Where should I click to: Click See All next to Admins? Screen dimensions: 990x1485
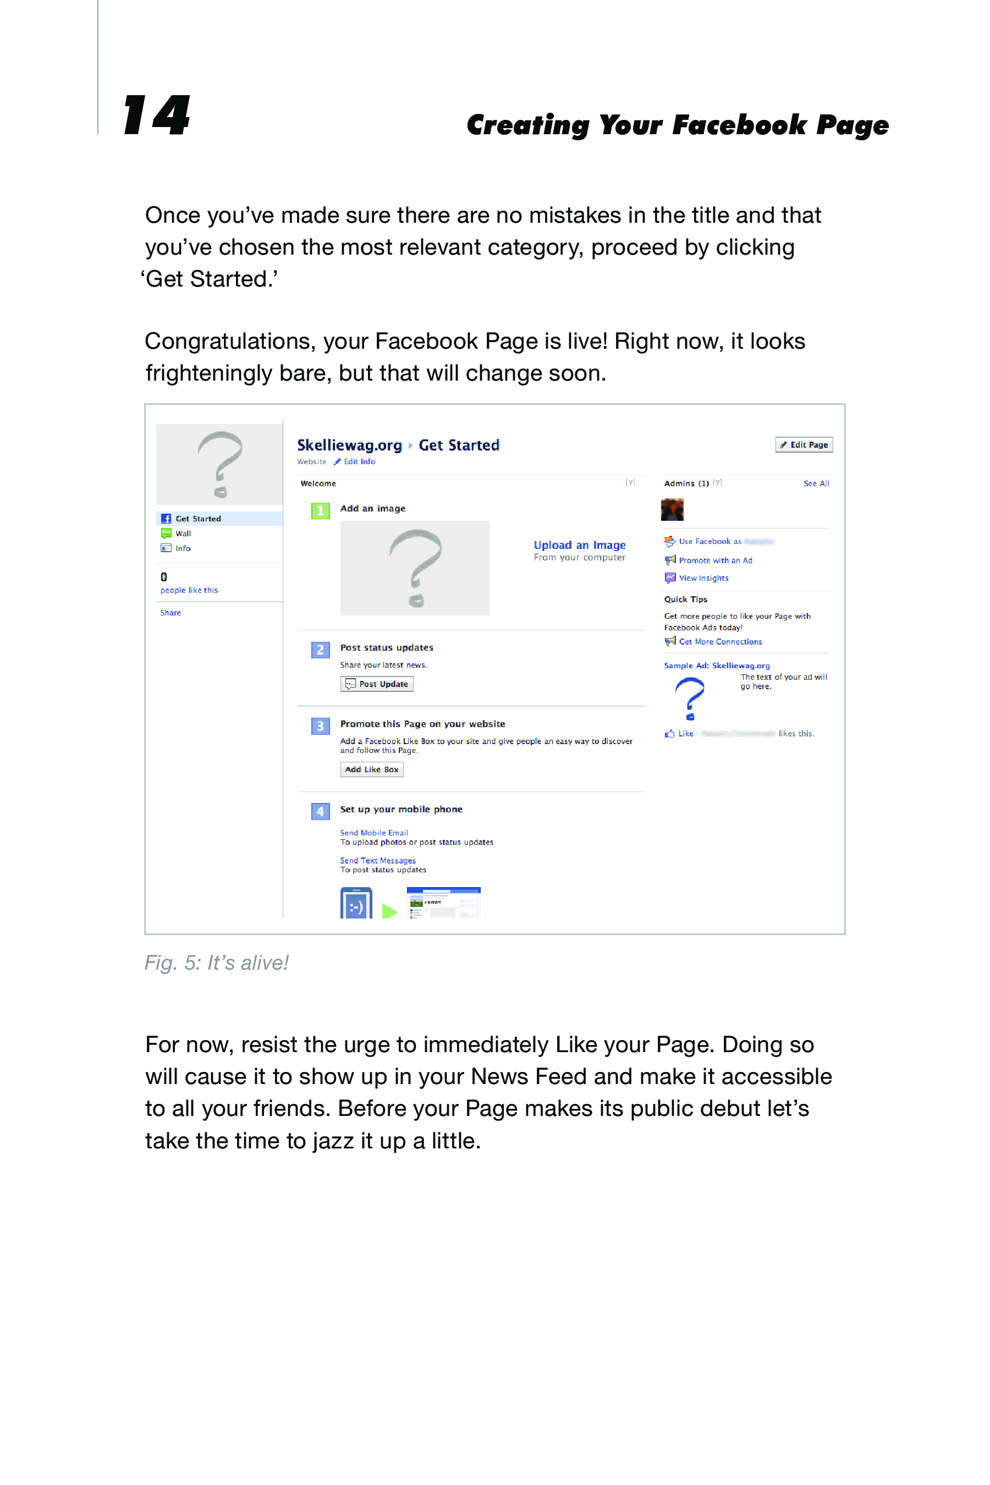816,483
